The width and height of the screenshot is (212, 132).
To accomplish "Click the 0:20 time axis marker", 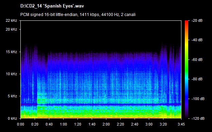I will [x=35, y=124].
